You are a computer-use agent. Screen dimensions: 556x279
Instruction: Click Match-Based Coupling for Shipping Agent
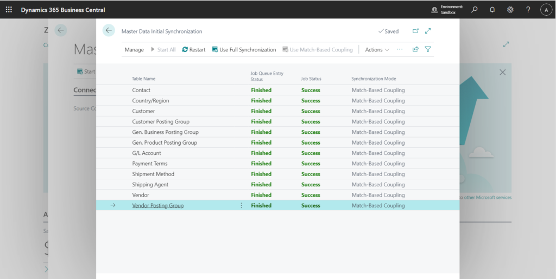(x=378, y=185)
